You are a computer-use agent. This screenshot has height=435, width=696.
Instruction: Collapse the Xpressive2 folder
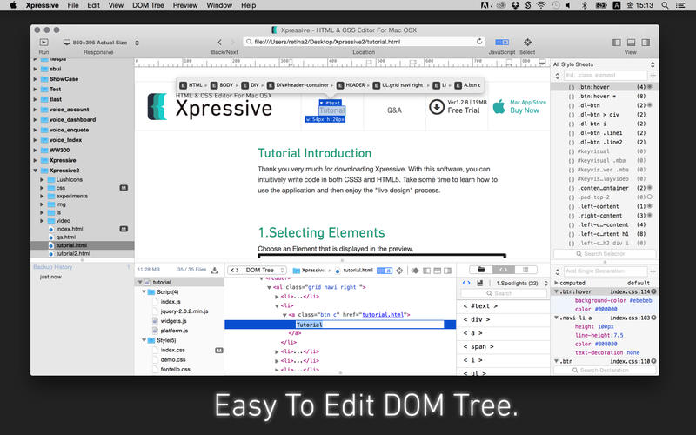tap(35, 171)
